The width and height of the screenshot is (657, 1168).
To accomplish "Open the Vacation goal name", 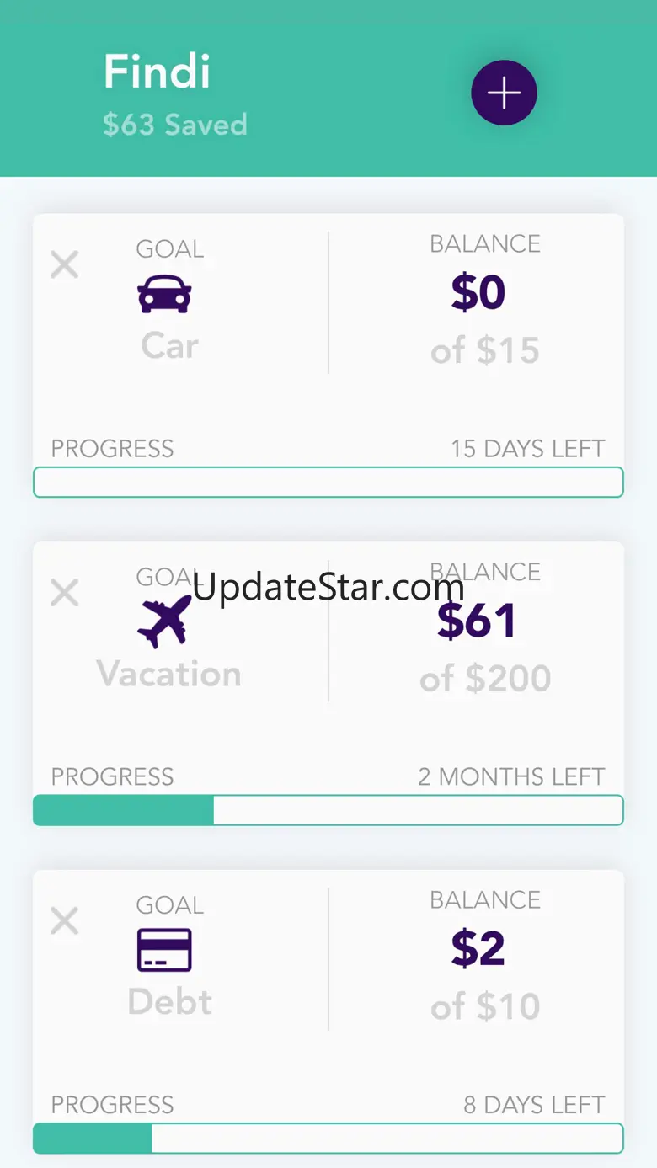I will tap(169, 674).
